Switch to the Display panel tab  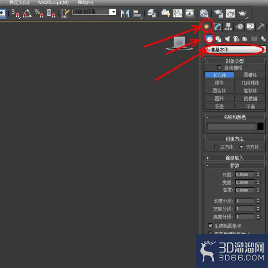click(250, 27)
